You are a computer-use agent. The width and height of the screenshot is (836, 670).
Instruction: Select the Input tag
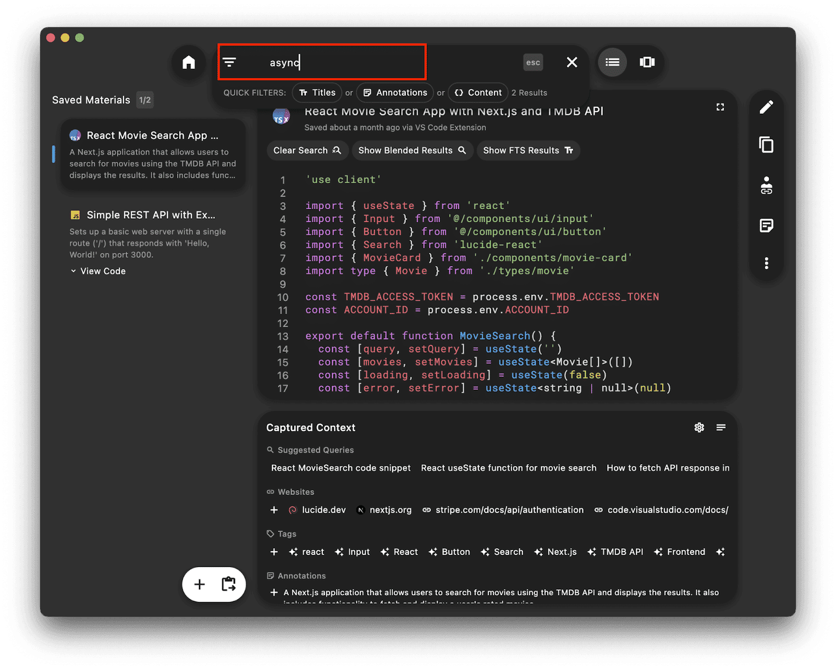click(x=352, y=552)
